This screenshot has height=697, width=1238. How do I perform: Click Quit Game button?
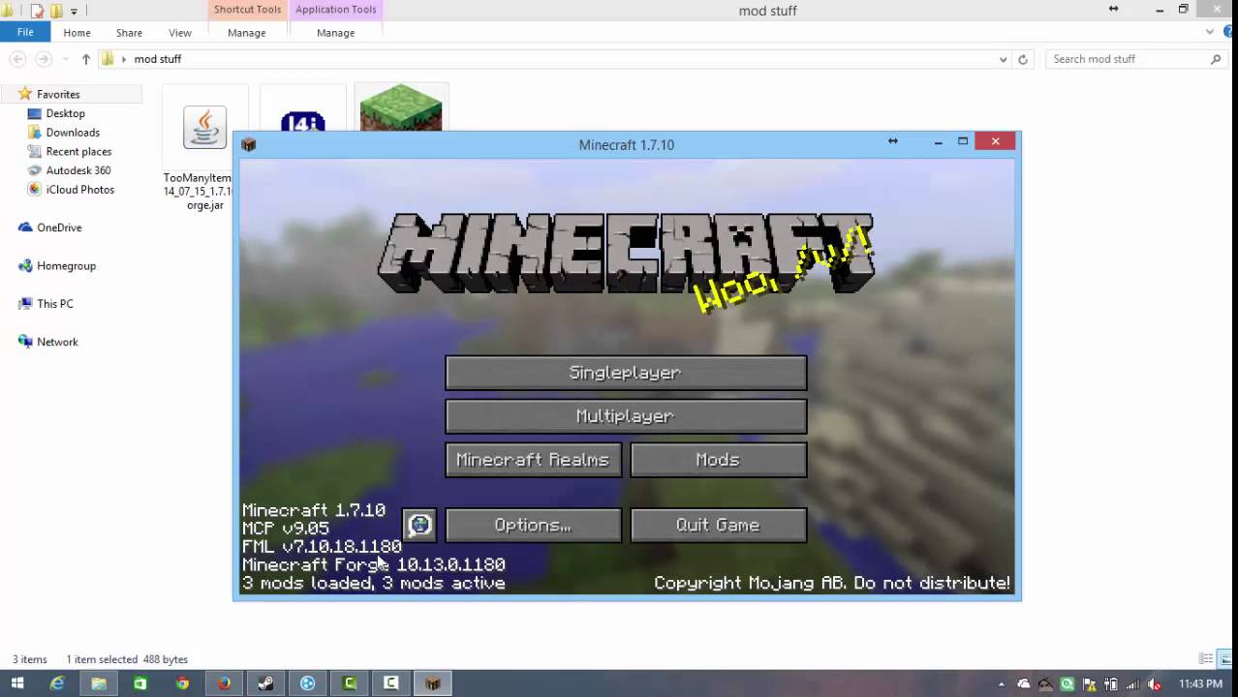point(718,525)
